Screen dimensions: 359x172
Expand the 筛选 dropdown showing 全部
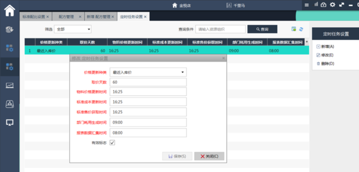73,29
